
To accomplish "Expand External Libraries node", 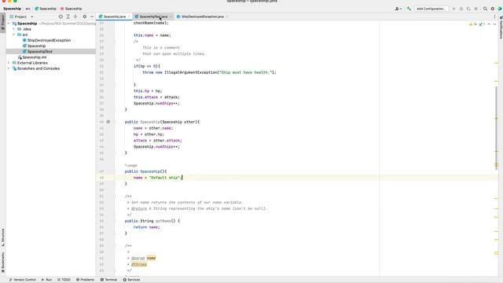I will [9, 63].
